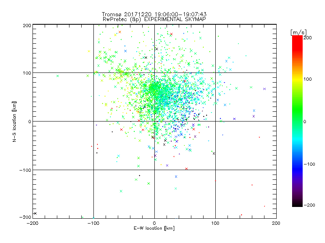The width and height of the screenshot is (325, 243).
Task: Click the colorbar tick label '200'
Action: click(308, 38)
